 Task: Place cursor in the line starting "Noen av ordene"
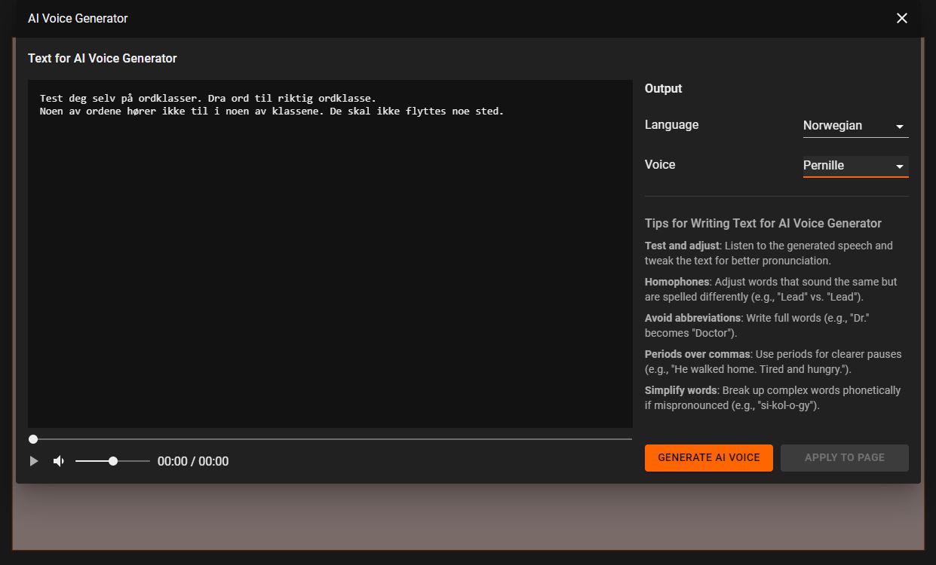click(x=272, y=111)
